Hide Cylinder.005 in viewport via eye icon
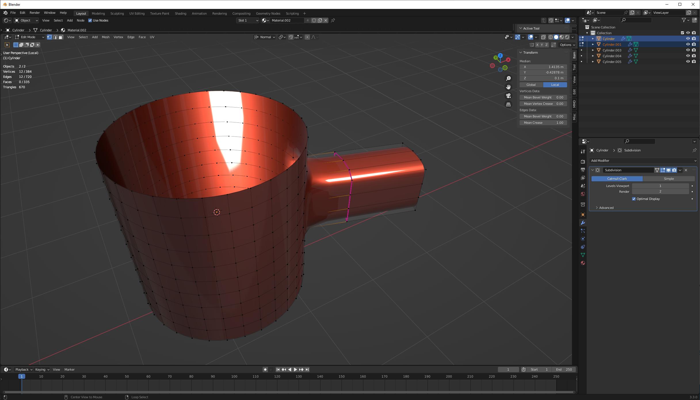The height and width of the screenshot is (400, 700). [688, 61]
